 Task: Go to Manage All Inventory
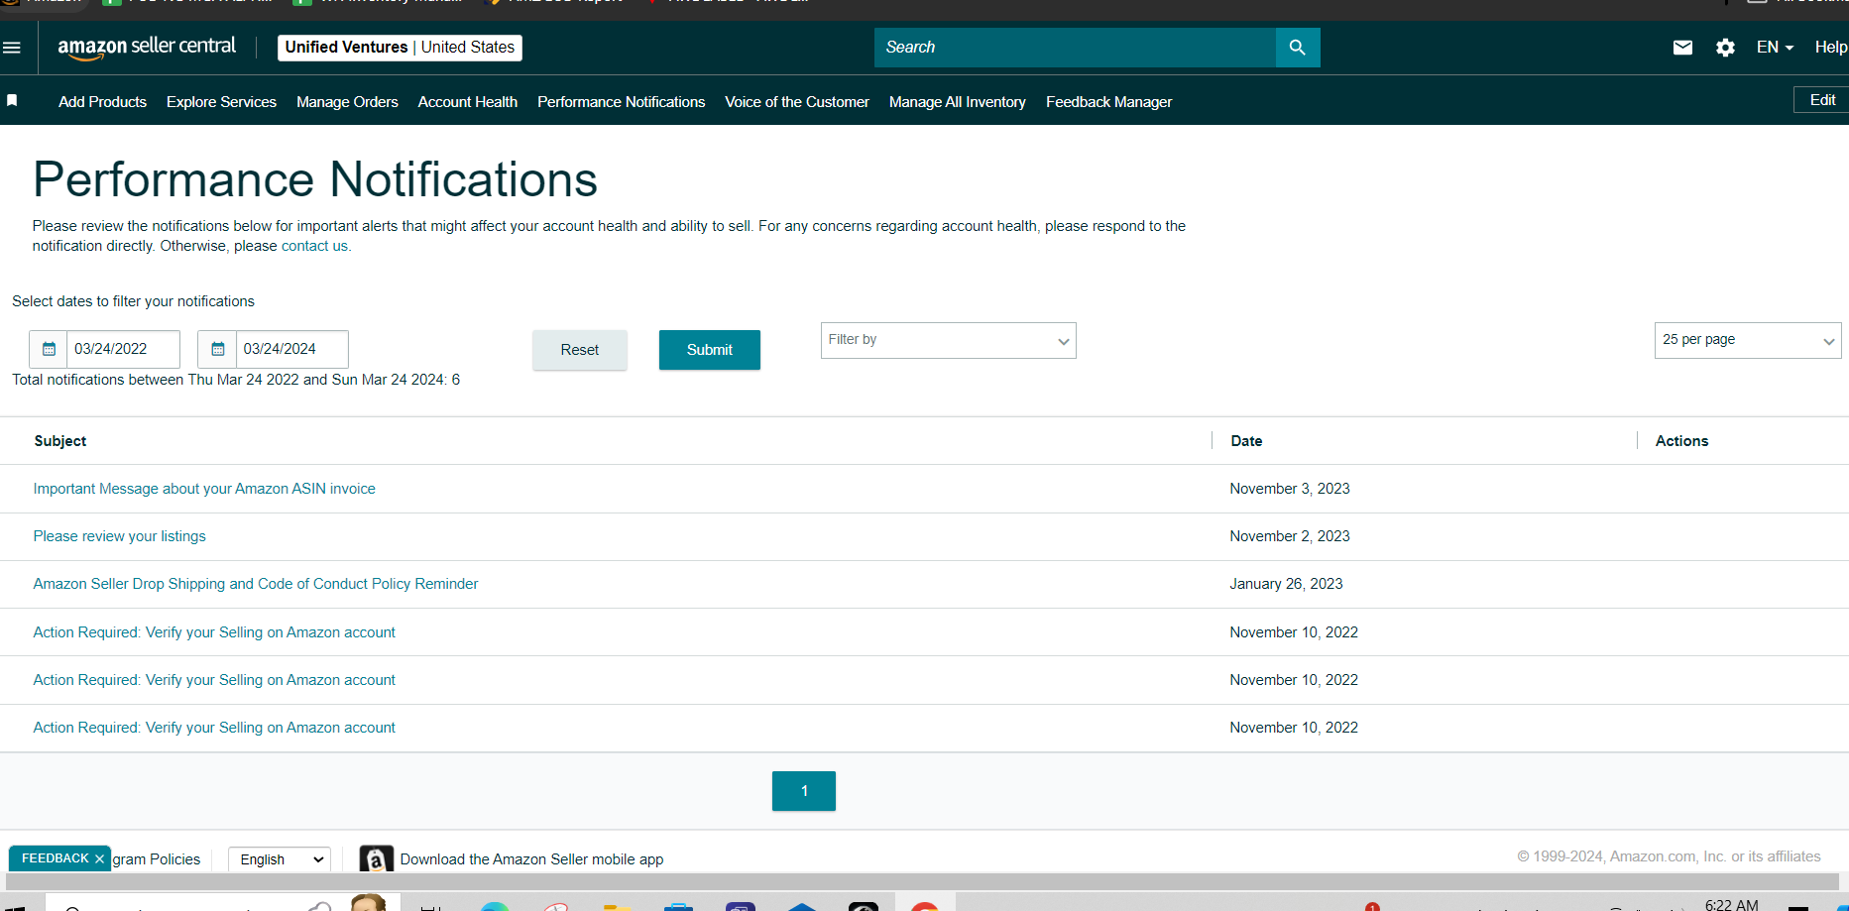click(x=958, y=102)
